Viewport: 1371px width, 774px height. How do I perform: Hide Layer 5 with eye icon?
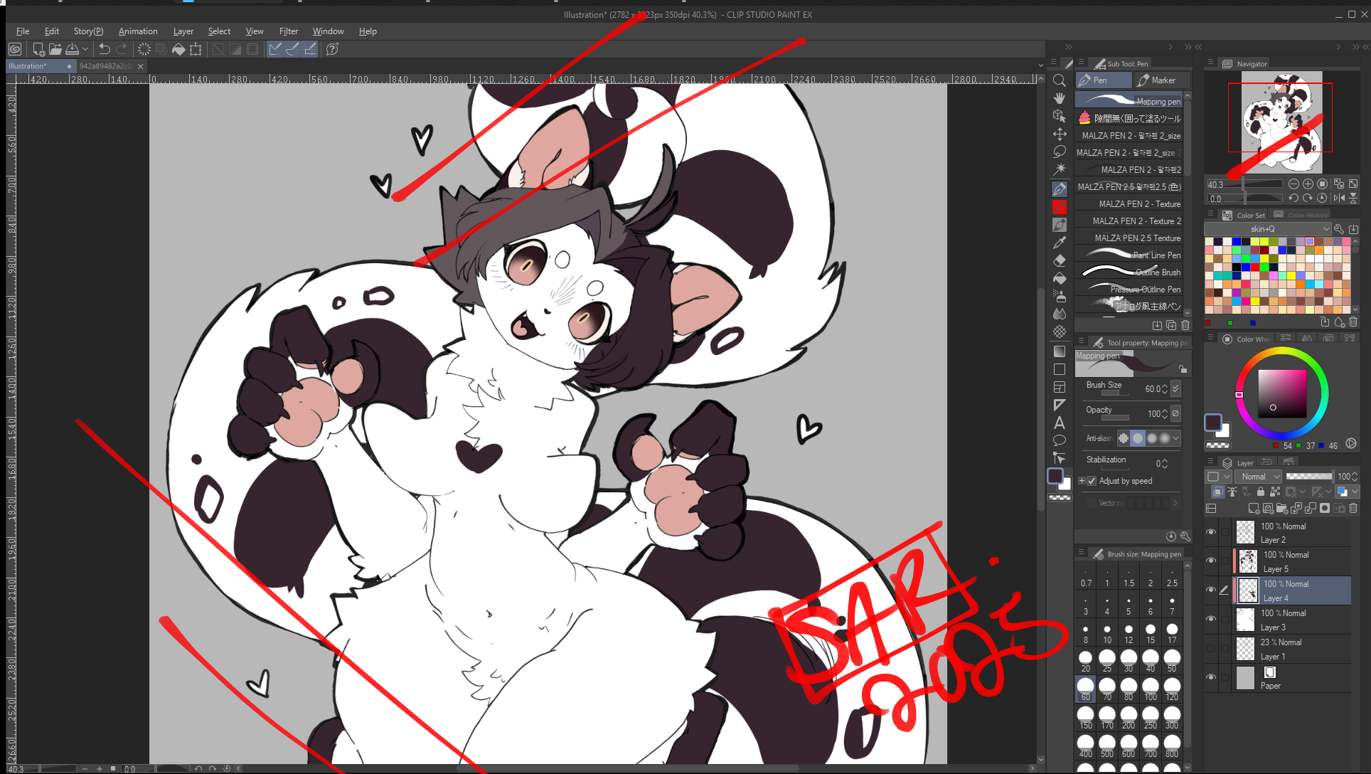[1211, 561]
